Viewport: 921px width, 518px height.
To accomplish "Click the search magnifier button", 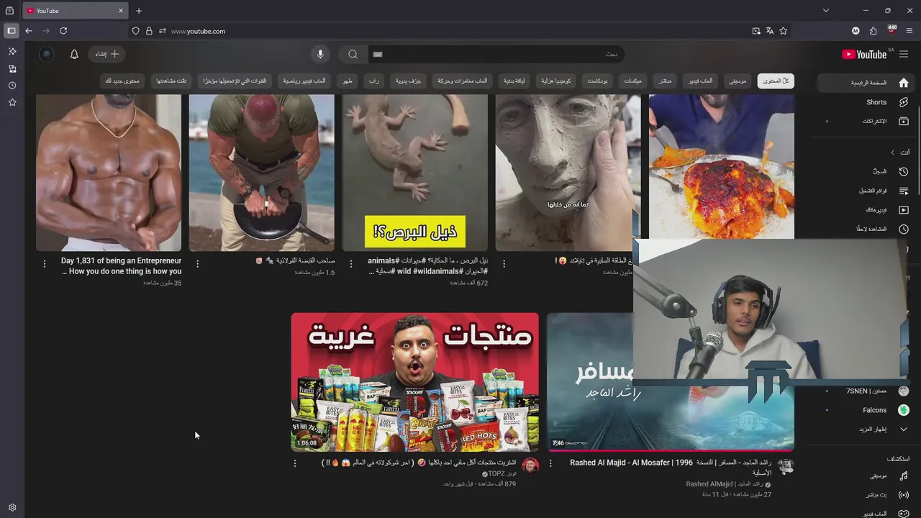I will click(353, 54).
